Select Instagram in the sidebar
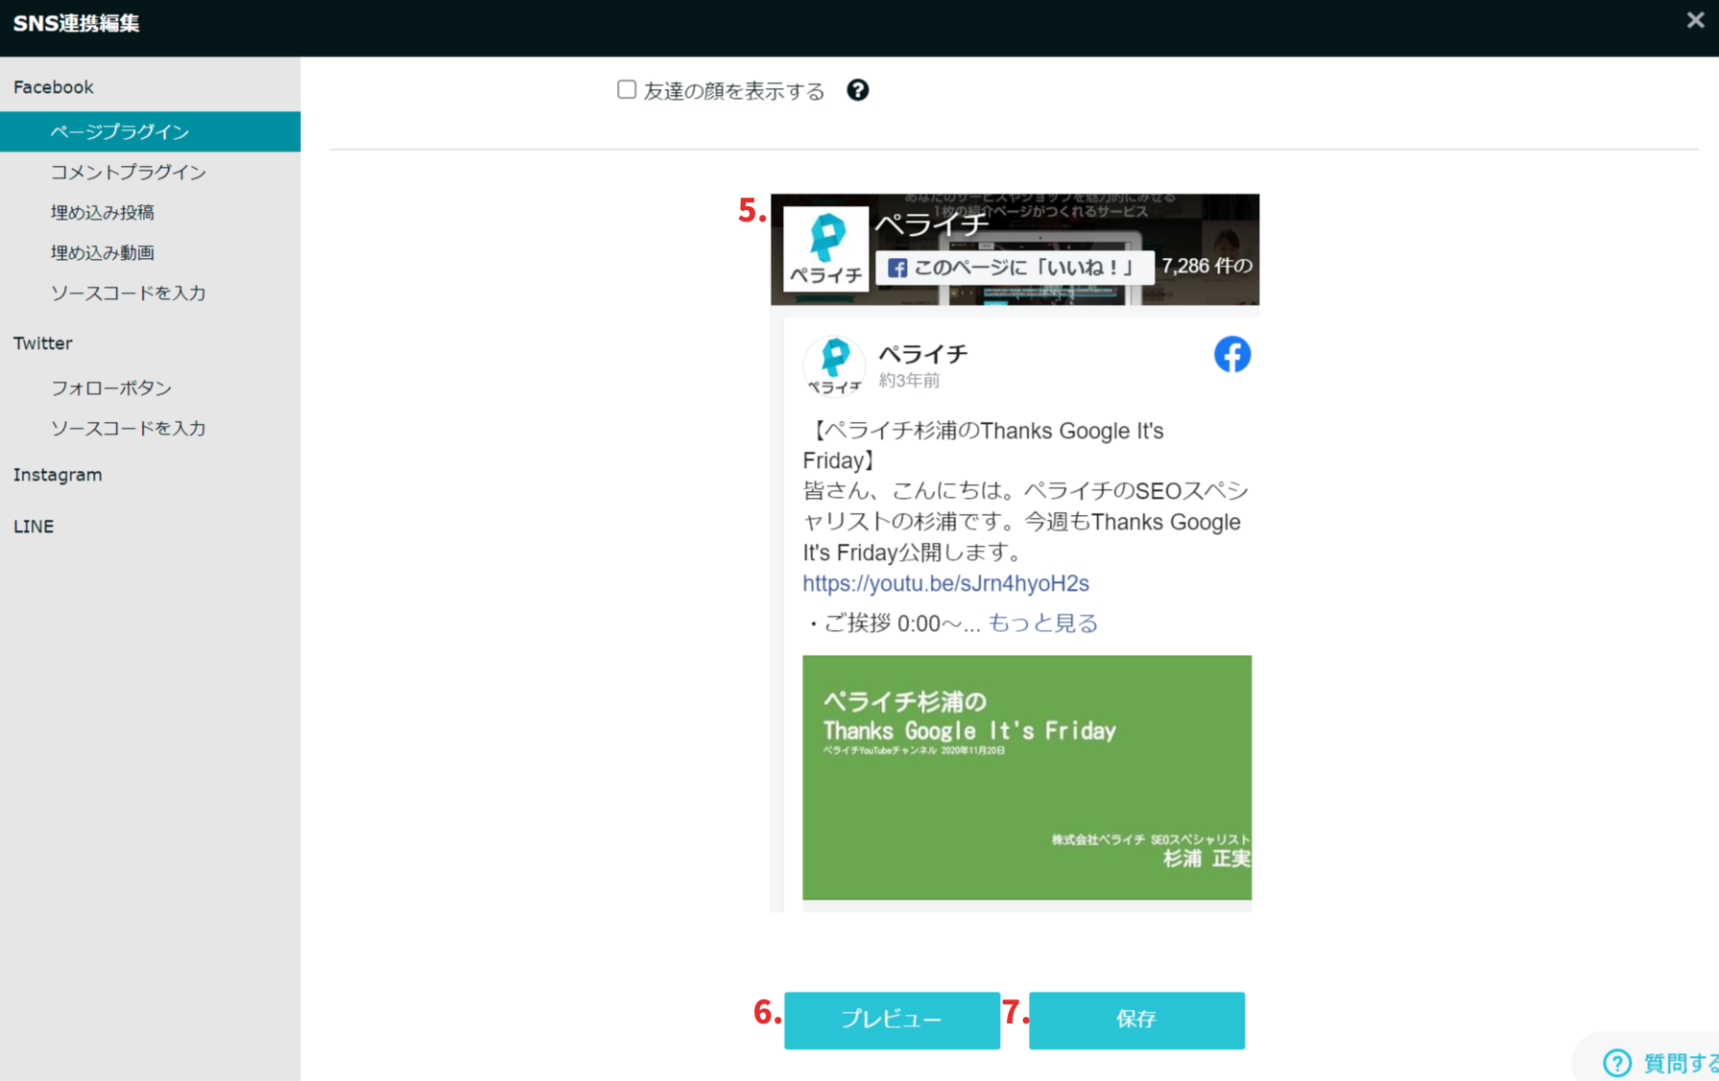This screenshot has width=1719, height=1081. click(58, 475)
